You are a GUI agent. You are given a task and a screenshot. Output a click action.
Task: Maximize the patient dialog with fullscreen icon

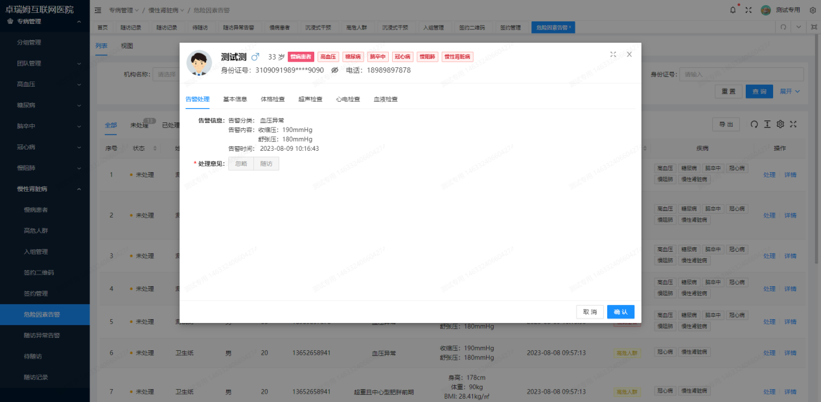tap(614, 54)
